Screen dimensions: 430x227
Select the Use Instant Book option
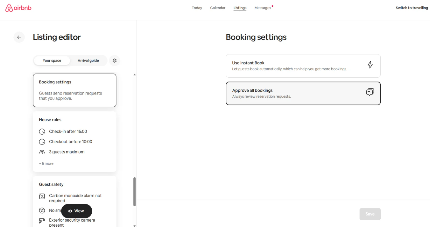click(x=303, y=66)
